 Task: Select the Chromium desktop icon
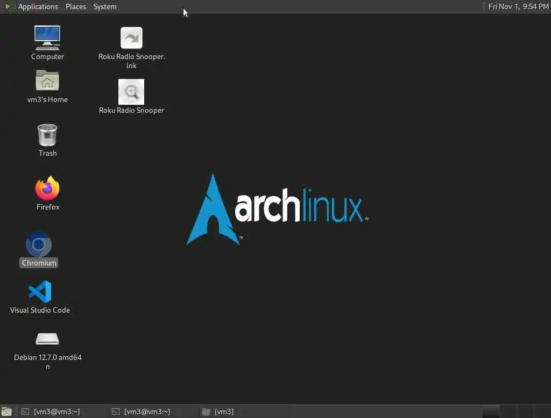(39, 244)
